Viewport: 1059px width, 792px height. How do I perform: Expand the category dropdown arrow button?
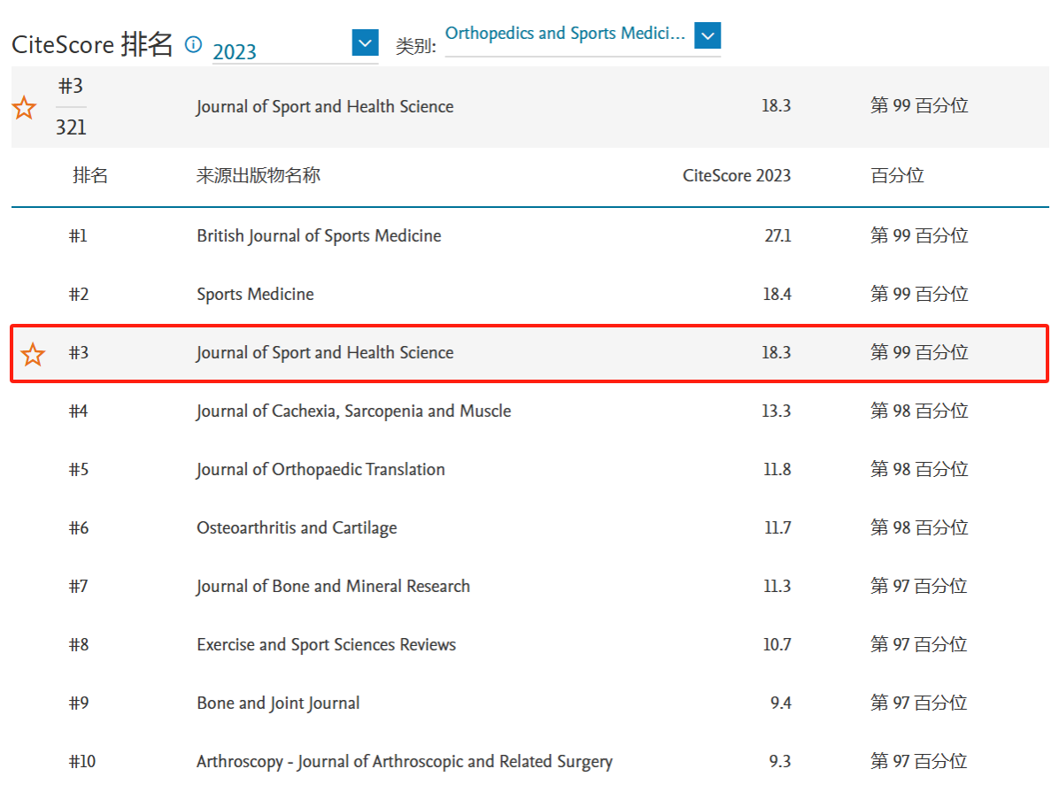707,35
